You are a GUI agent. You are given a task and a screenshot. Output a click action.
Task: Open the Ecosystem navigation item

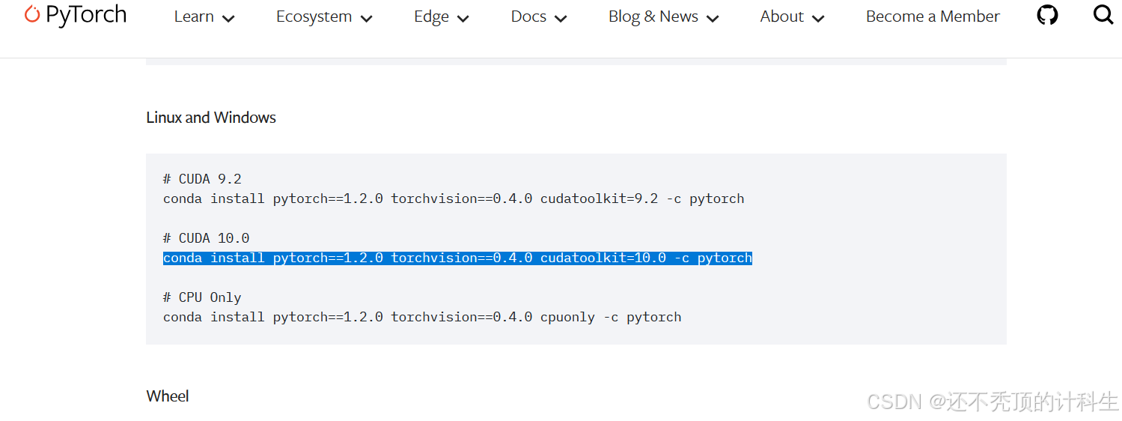pyautogui.click(x=314, y=16)
